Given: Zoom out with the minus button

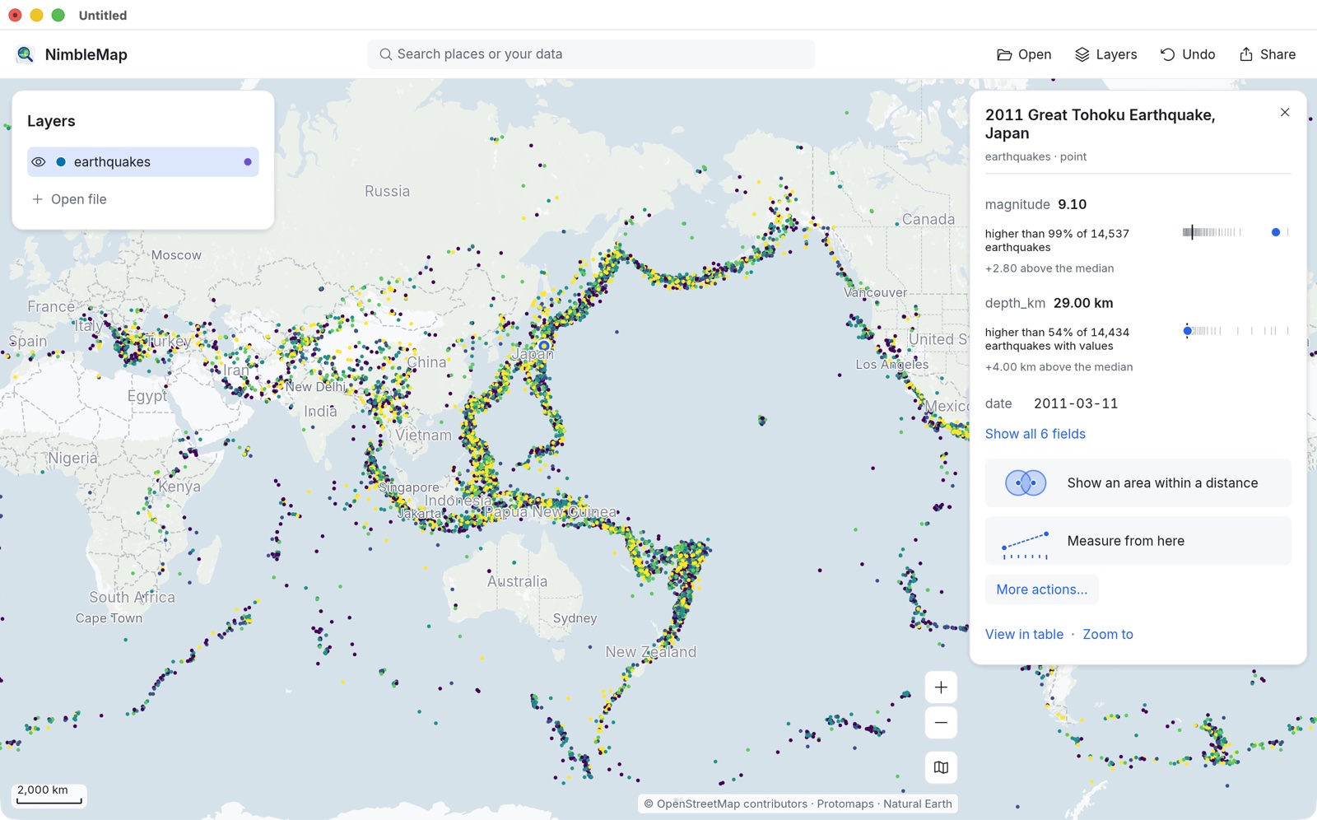Looking at the screenshot, I should (x=941, y=723).
